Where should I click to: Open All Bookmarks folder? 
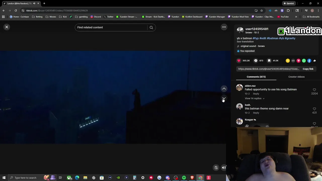[311, 17]
